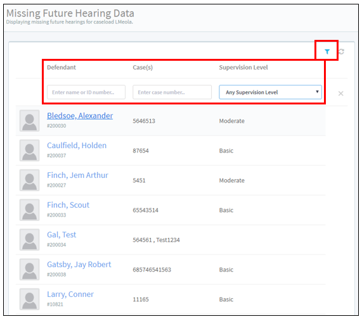This screenshot has height=319, width=362.
Task: Open the Larry, Conner defendant link
Action: (70, 294)
